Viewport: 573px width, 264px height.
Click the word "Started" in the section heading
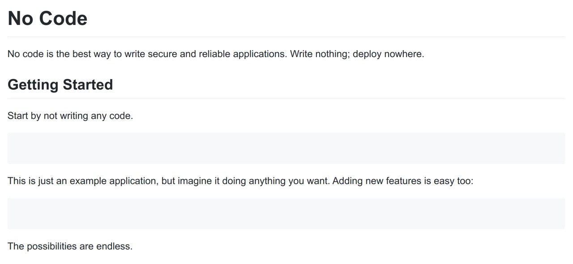88,84
